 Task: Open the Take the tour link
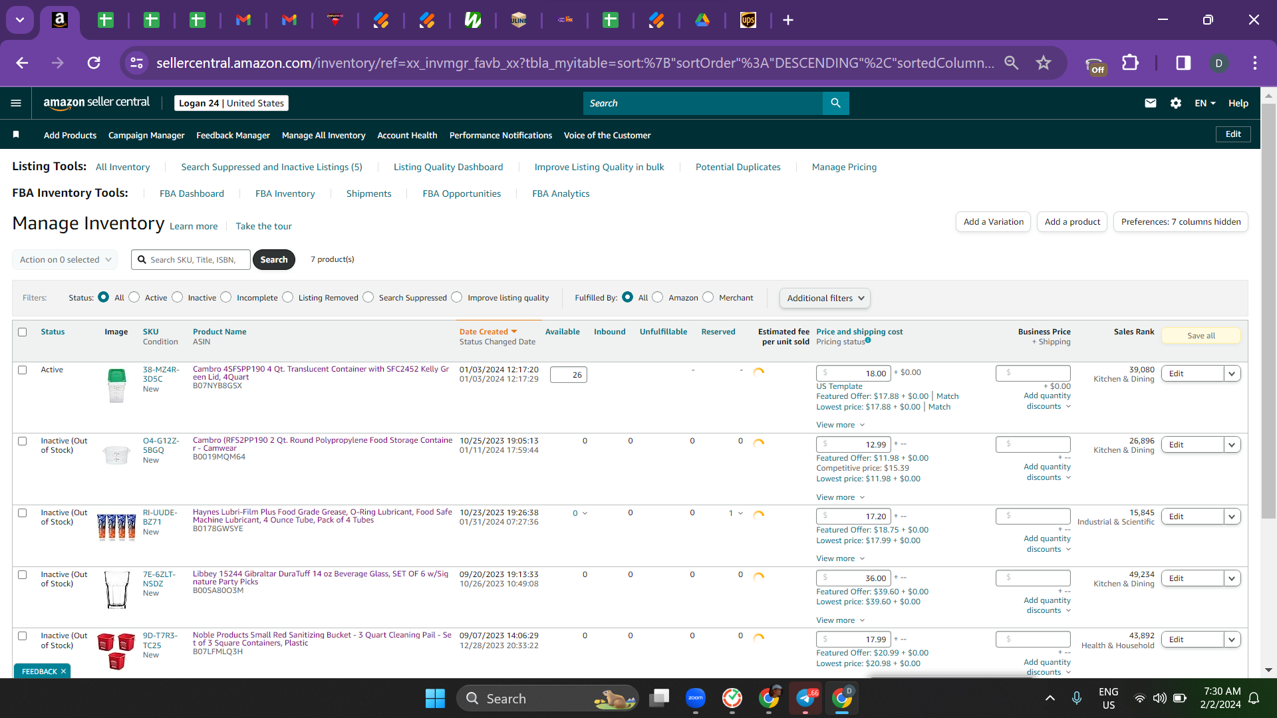point(263,226)
